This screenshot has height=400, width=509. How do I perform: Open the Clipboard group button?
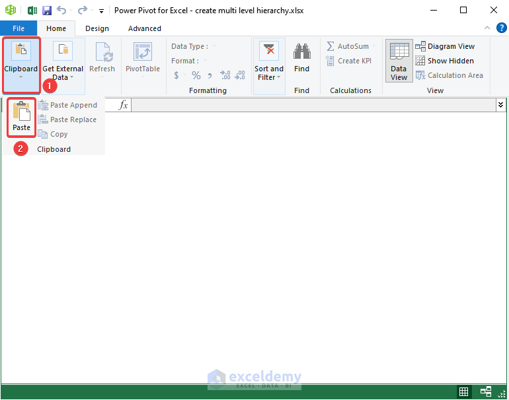tap(21, 65)
